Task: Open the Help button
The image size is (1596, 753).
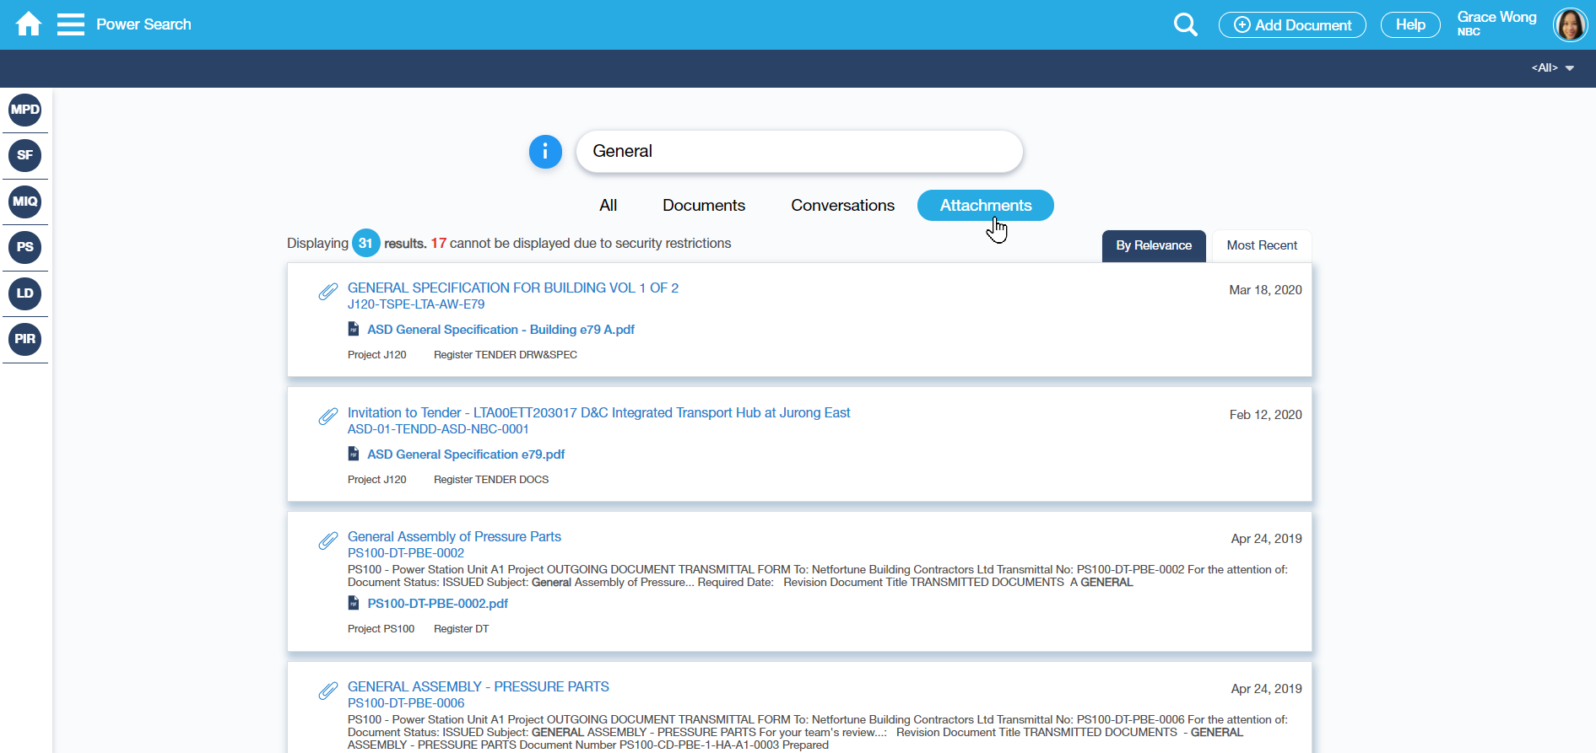Action: (x=1409, y=25)
